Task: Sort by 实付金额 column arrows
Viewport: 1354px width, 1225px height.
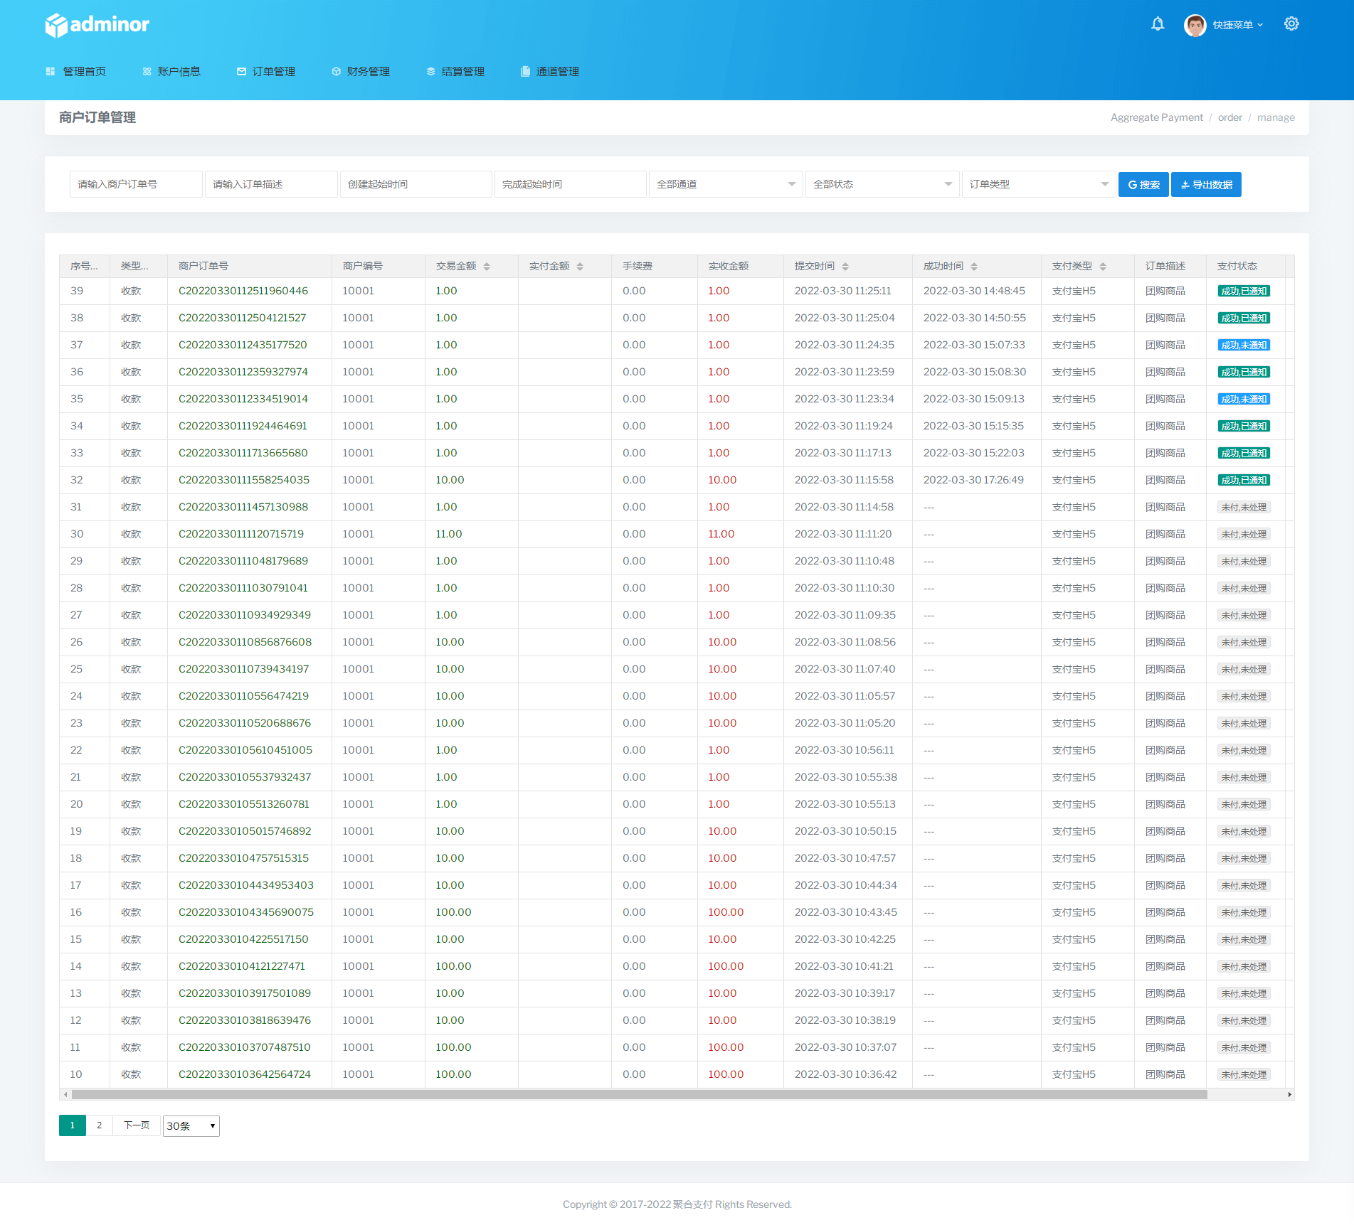Action: [580, 267]
